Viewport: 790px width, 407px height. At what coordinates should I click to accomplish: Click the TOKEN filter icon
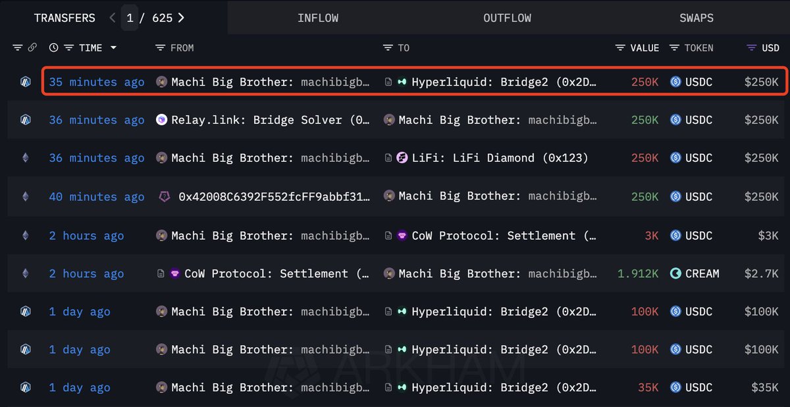click(x=674, y=48)
